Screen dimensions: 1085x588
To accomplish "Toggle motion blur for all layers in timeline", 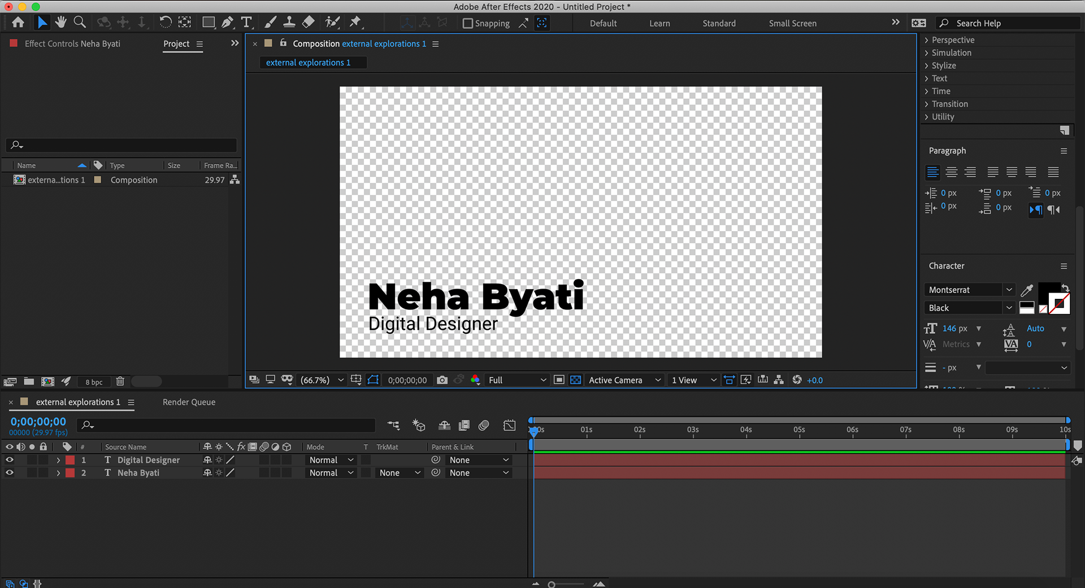I will point(484,425).
